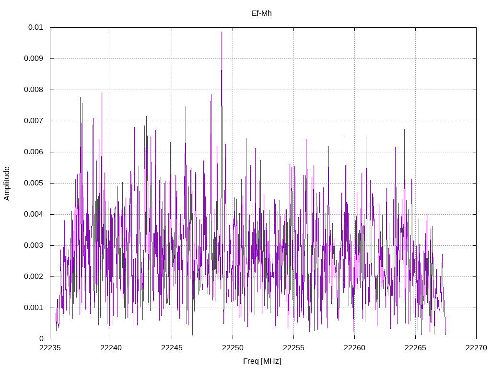The width and height of the screenshot is (491, 368).
Task: Click the Freq [MHz] axis label
Action: (x=262, y=361)
